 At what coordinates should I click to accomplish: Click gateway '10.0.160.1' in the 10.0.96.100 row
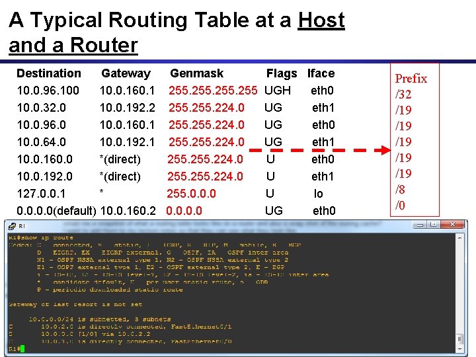[127, 91]
